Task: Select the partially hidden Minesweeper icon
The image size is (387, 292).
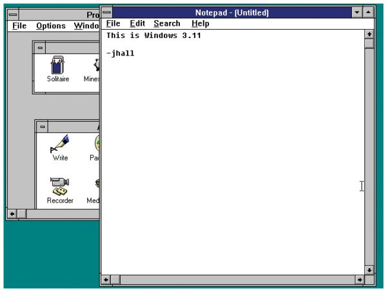Action: [93, 69]
